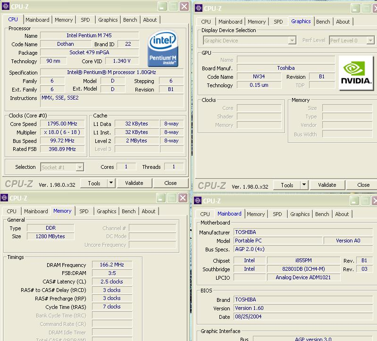Click Validate button in CPU window
This screenshot has height=341, width=377.
[x=134, y=183]
